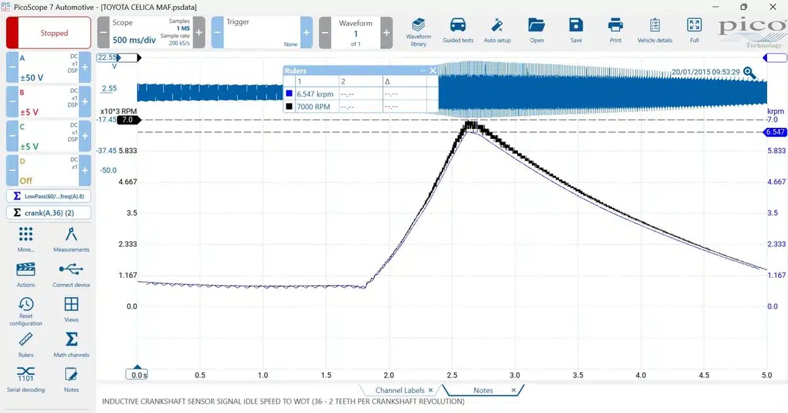Screen dimensions: 788x413
Task: Open Guided tests
Action: coord(458,31)
